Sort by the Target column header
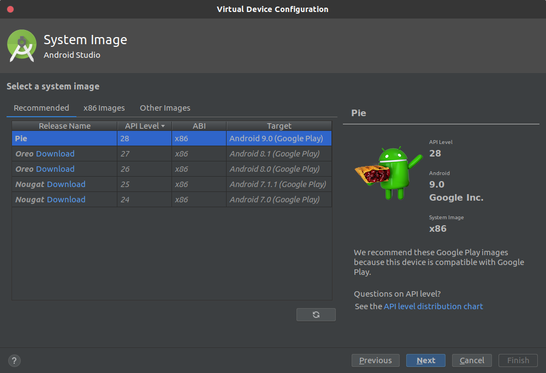Viewport: 546px width, 373px height. pyautogui.click(x=279, y=126)
